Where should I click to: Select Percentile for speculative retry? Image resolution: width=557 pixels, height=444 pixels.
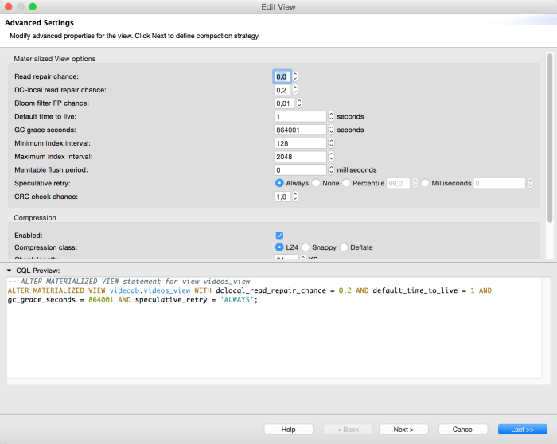pos(346,183)
